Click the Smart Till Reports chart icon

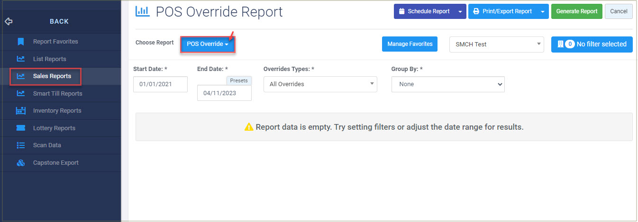pyautogui.click(x=20, y=94)
